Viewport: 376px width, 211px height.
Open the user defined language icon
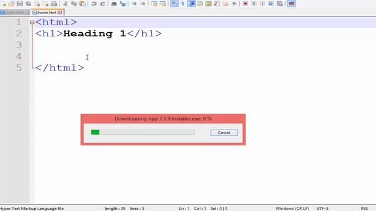pos(200,4)
